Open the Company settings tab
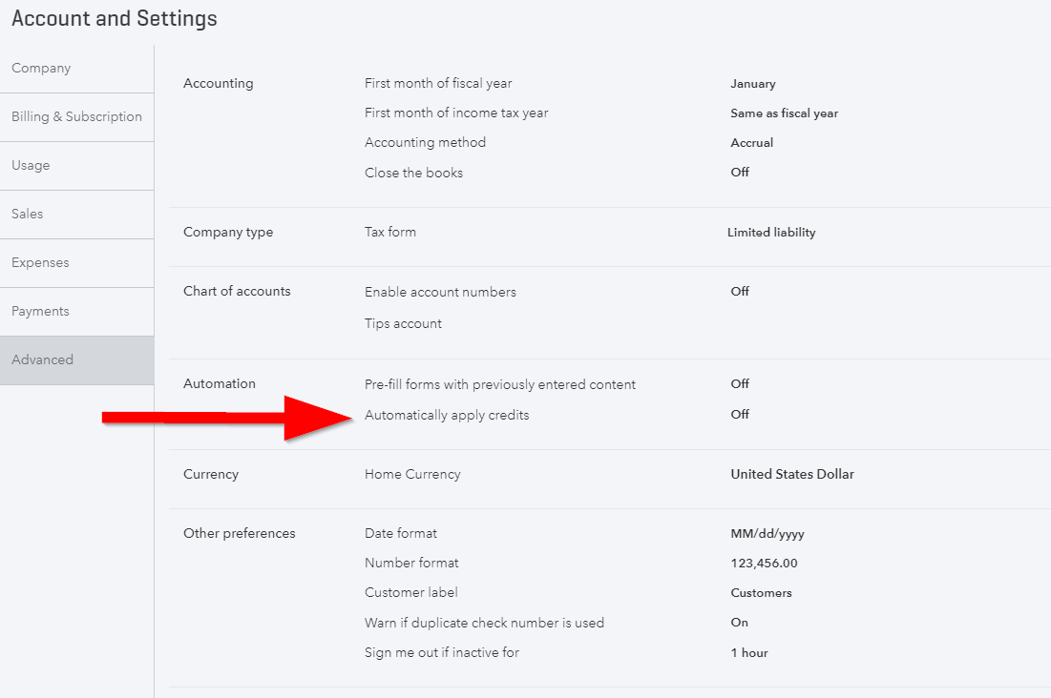The image size is (1051, 698). pyautogui.click(x=76, y=69)
